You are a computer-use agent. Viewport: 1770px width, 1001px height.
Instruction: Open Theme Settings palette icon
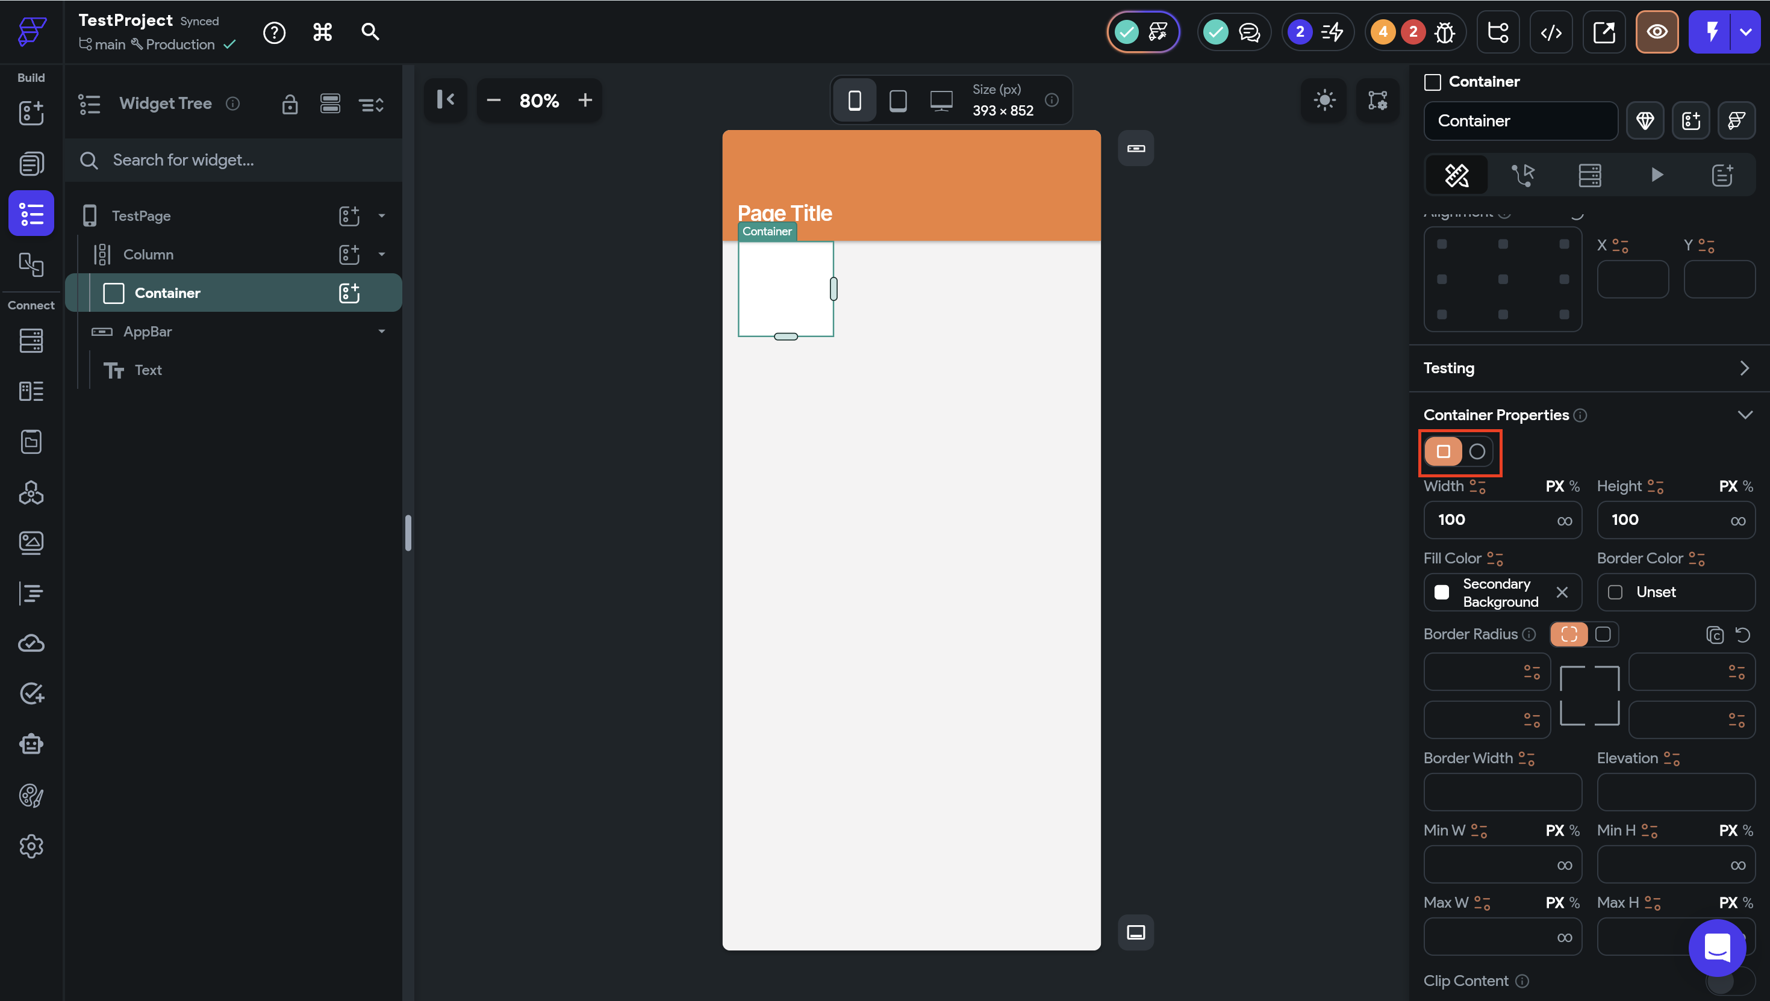click(31, 795)
